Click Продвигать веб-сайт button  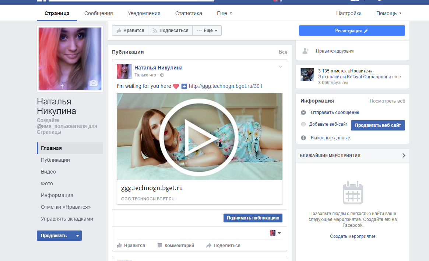[378, 125]
